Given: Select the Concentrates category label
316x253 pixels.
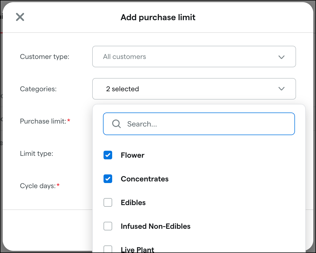Looking at the screenshot, I should (x=145, y=179).
